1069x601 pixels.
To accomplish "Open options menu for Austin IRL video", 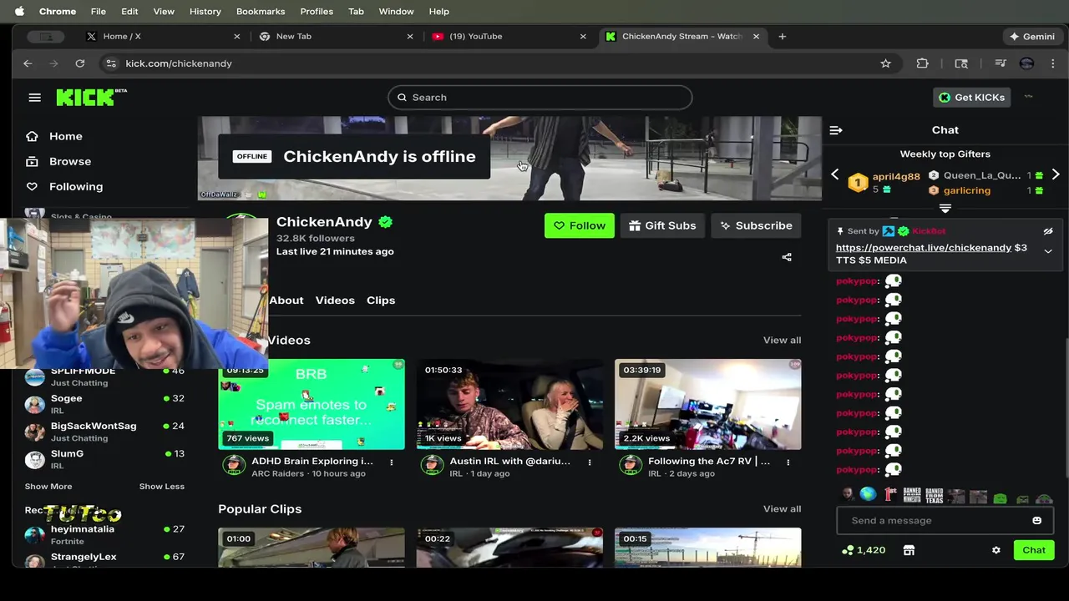I will (589, 462).
